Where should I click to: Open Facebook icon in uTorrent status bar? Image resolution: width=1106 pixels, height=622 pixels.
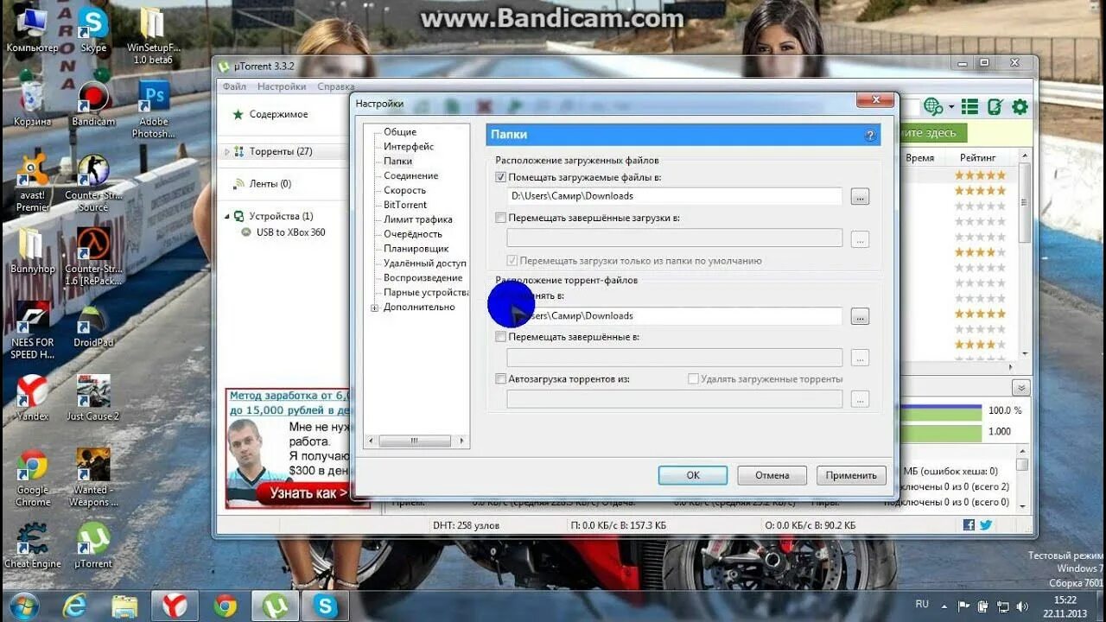(969, 524)
